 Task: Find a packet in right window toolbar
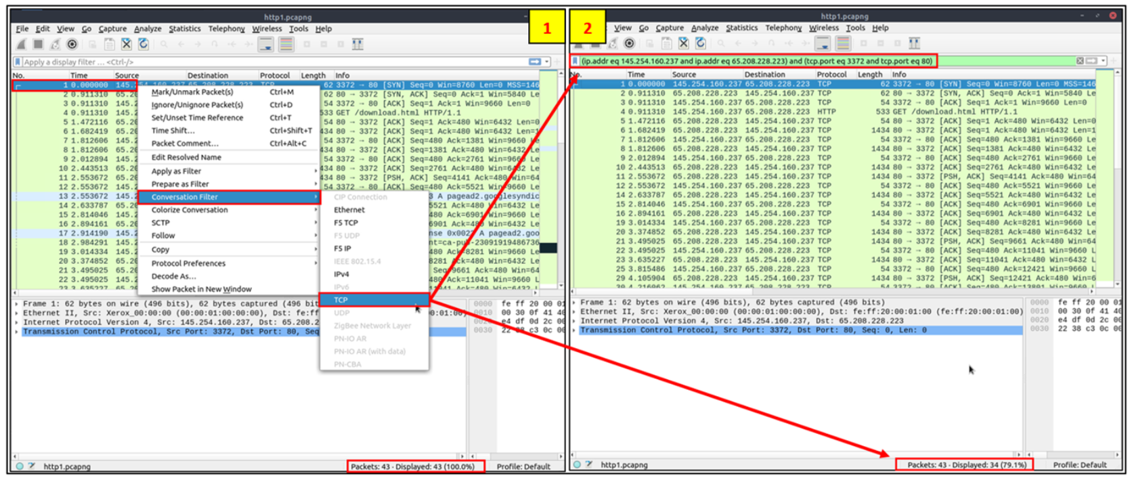(x=720, y=43)
